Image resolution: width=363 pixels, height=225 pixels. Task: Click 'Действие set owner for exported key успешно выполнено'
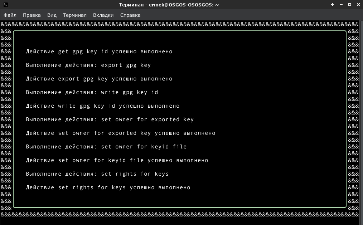click(x=120, y=133)
